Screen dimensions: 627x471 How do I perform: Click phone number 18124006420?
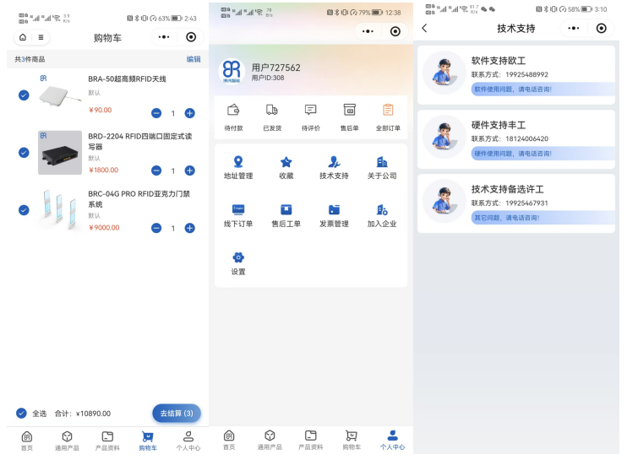click(x=526, y=139)
